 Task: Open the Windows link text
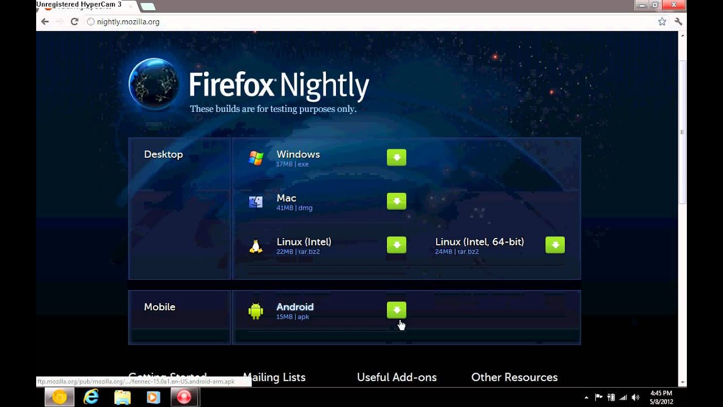298,154
